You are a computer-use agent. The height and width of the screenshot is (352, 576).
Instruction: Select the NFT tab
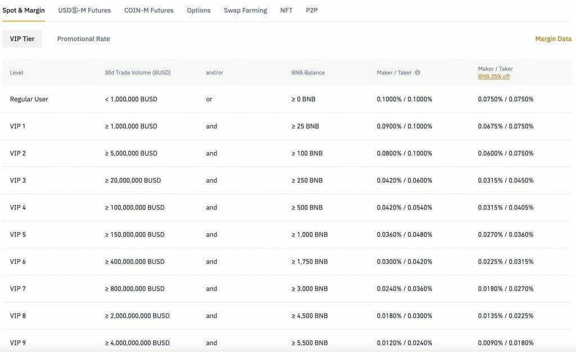click(x=286, y=10)
